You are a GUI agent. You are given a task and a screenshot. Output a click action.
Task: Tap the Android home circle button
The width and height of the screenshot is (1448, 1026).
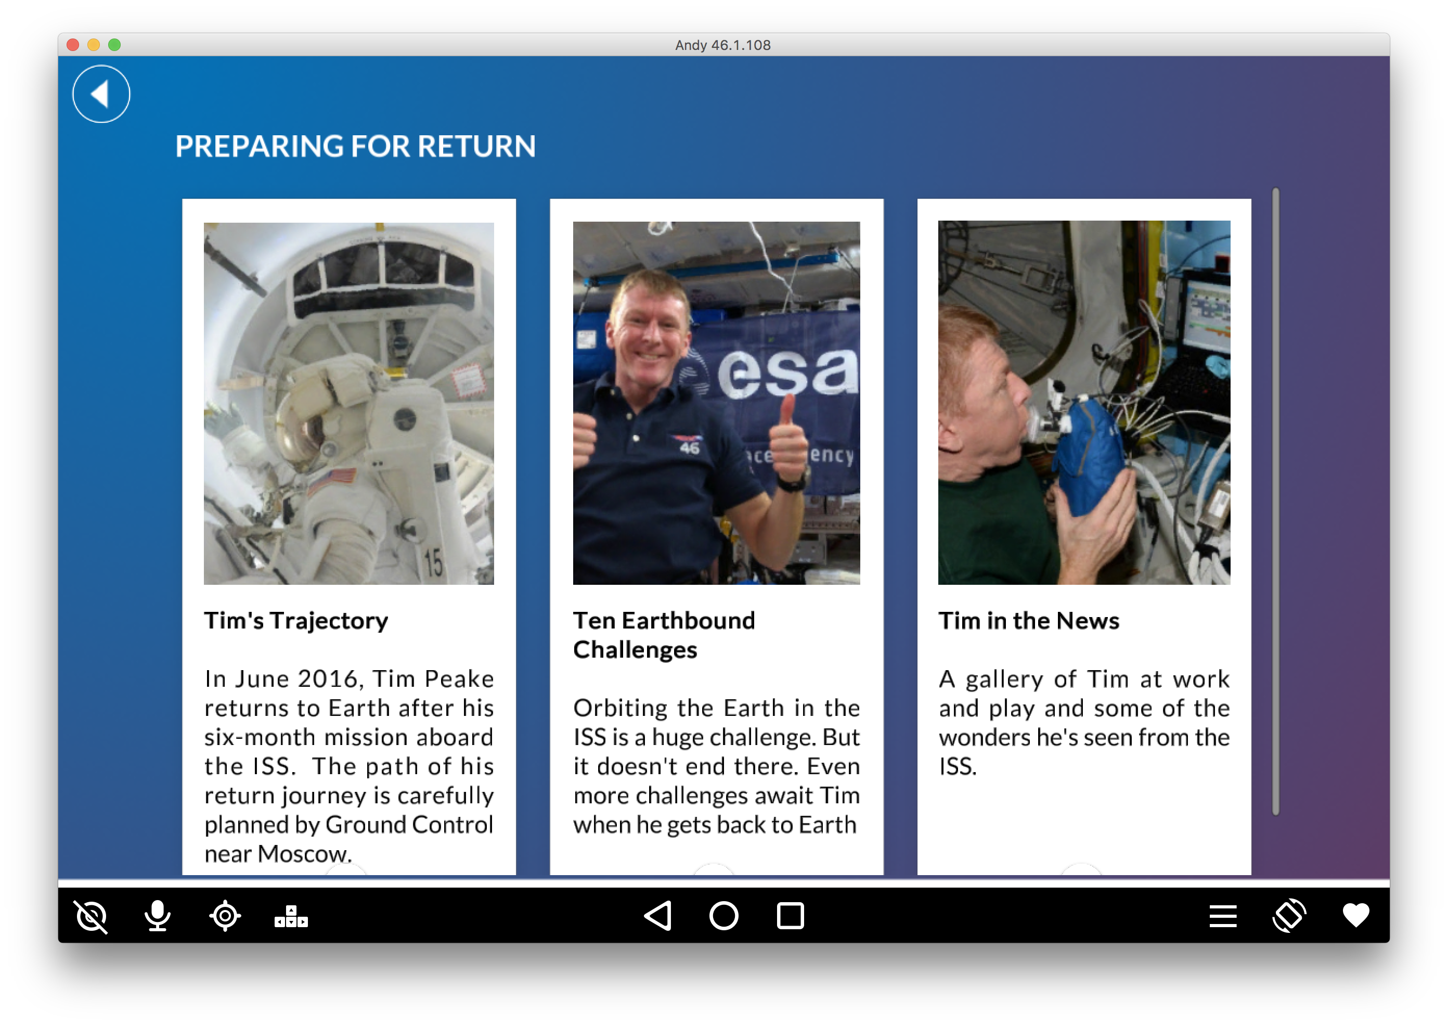(723, 916)
